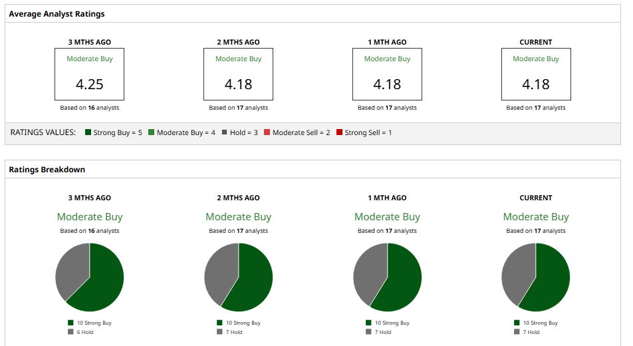Click 10 Strong Buy swatch under CURRENT pie

(x=517, y=323)
